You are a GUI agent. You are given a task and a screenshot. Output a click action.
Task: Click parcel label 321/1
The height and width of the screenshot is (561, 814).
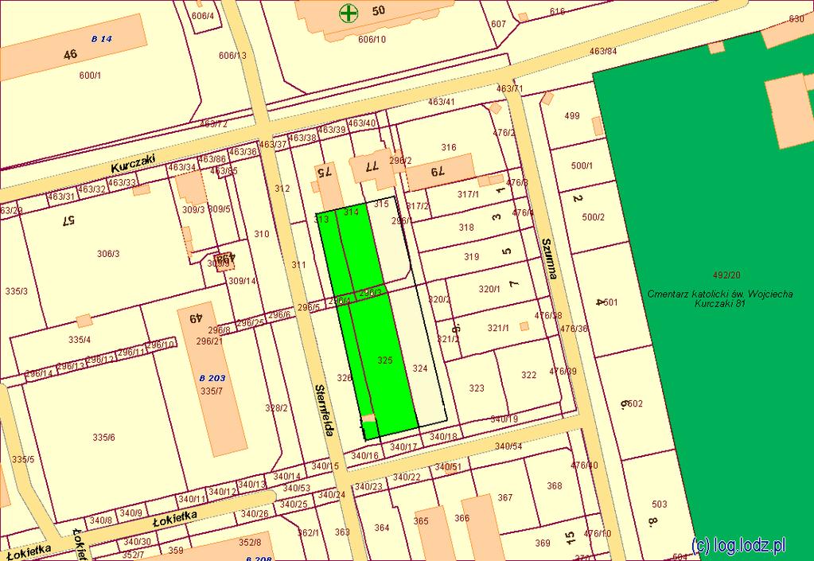pyautogui.click(x=498, y=328)
